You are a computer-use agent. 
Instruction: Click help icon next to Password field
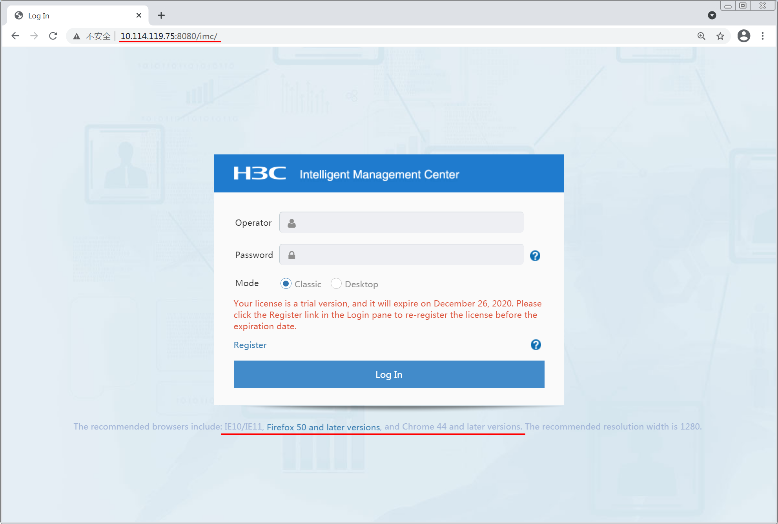tap(535, 256)
